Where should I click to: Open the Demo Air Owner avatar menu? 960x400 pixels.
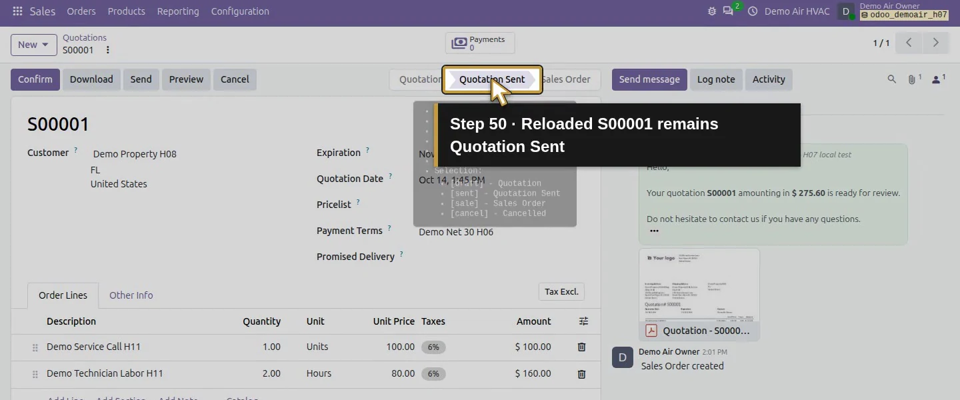coord(846,11)
